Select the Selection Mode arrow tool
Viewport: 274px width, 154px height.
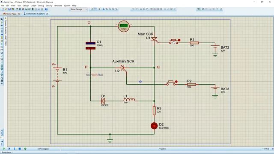2,20
